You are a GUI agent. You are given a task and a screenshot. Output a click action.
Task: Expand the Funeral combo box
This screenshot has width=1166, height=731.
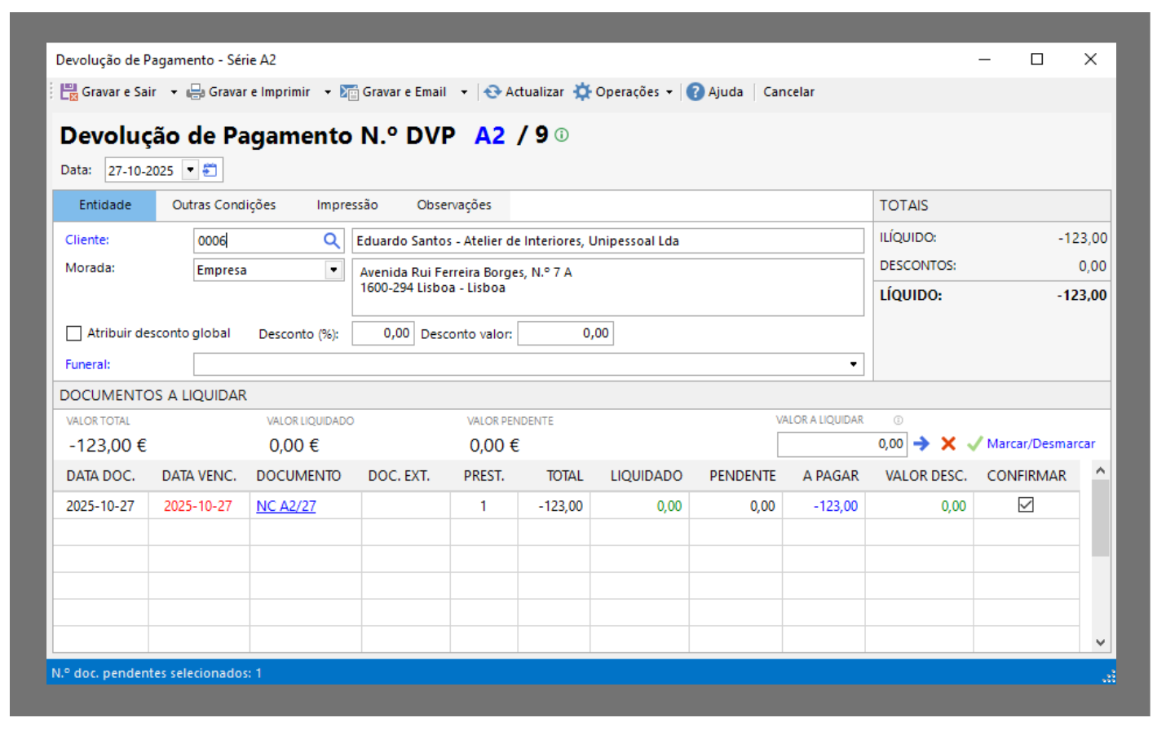(x=853, y=364)
